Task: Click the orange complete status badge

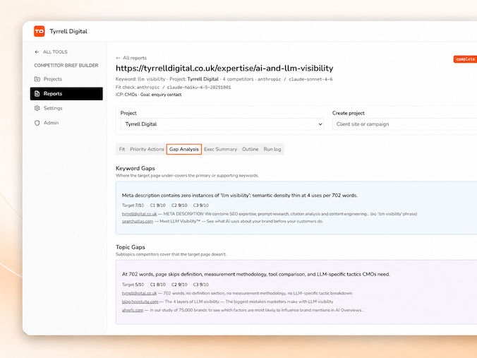Action: click(x=465, y=59)
